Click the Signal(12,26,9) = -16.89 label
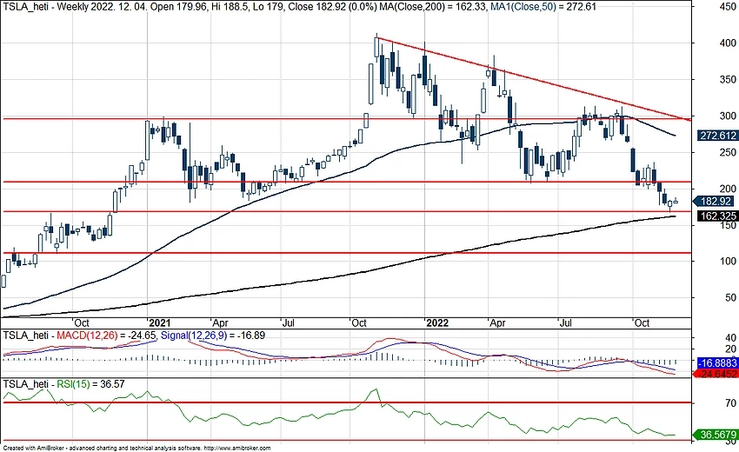The image size is (739, 452). pyautogui.click(x=212, y=336)
